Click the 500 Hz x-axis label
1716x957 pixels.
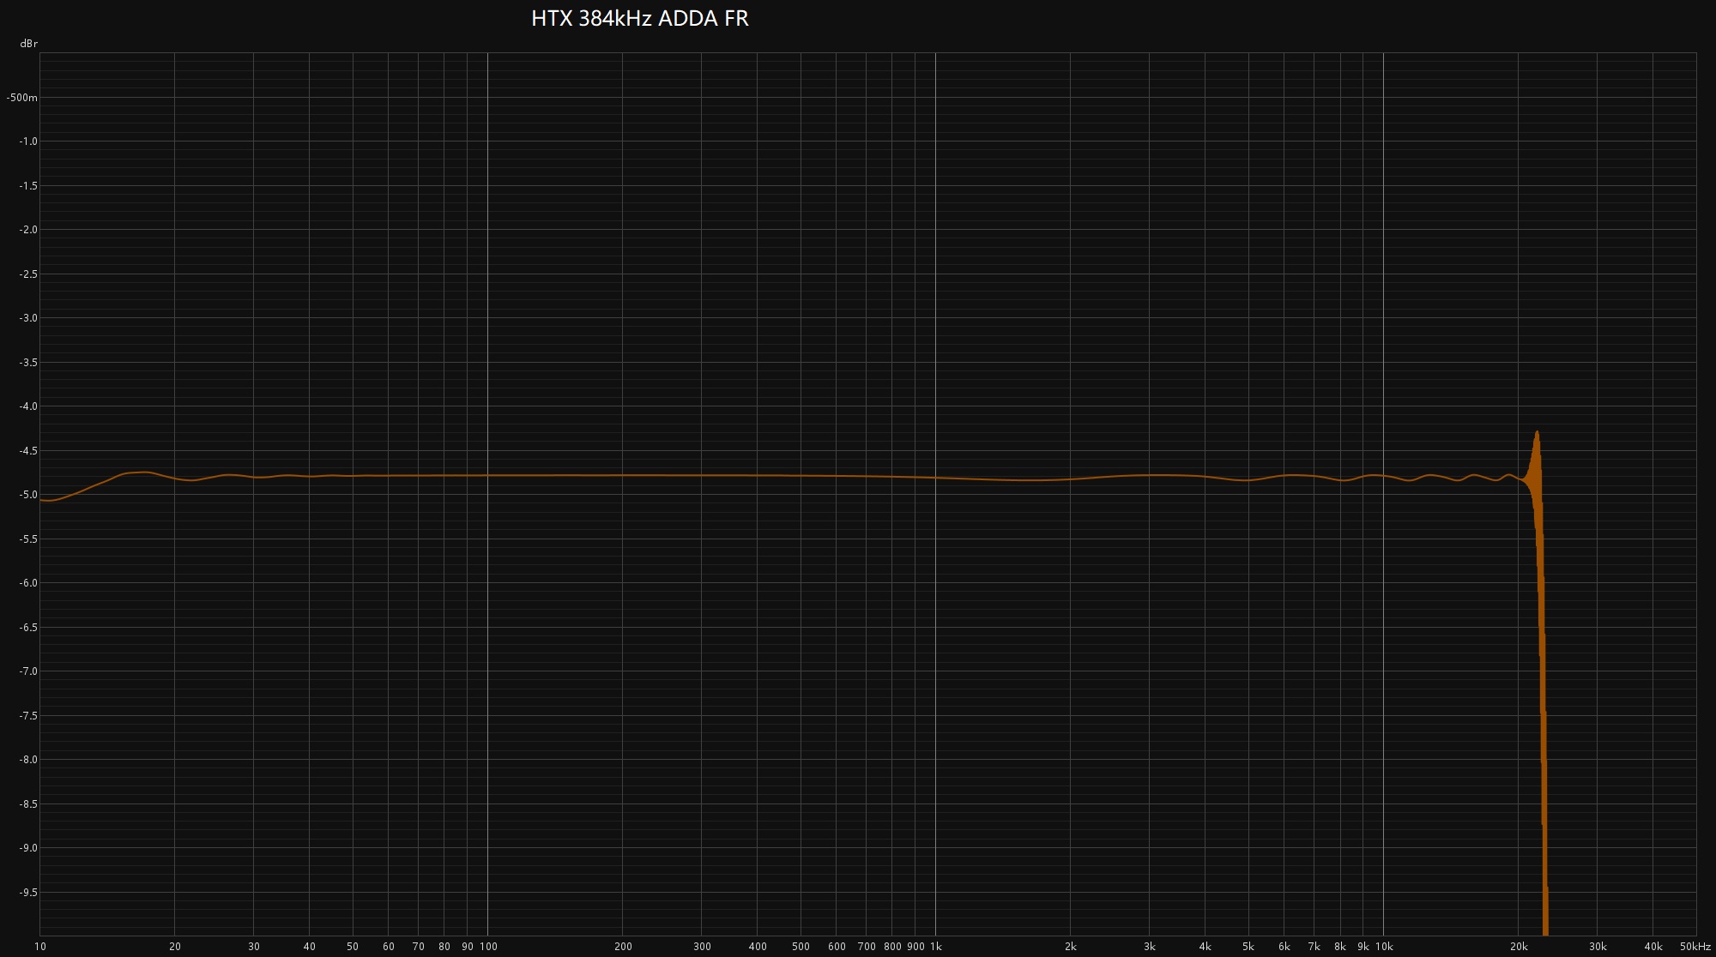click(x=801, y=947)
